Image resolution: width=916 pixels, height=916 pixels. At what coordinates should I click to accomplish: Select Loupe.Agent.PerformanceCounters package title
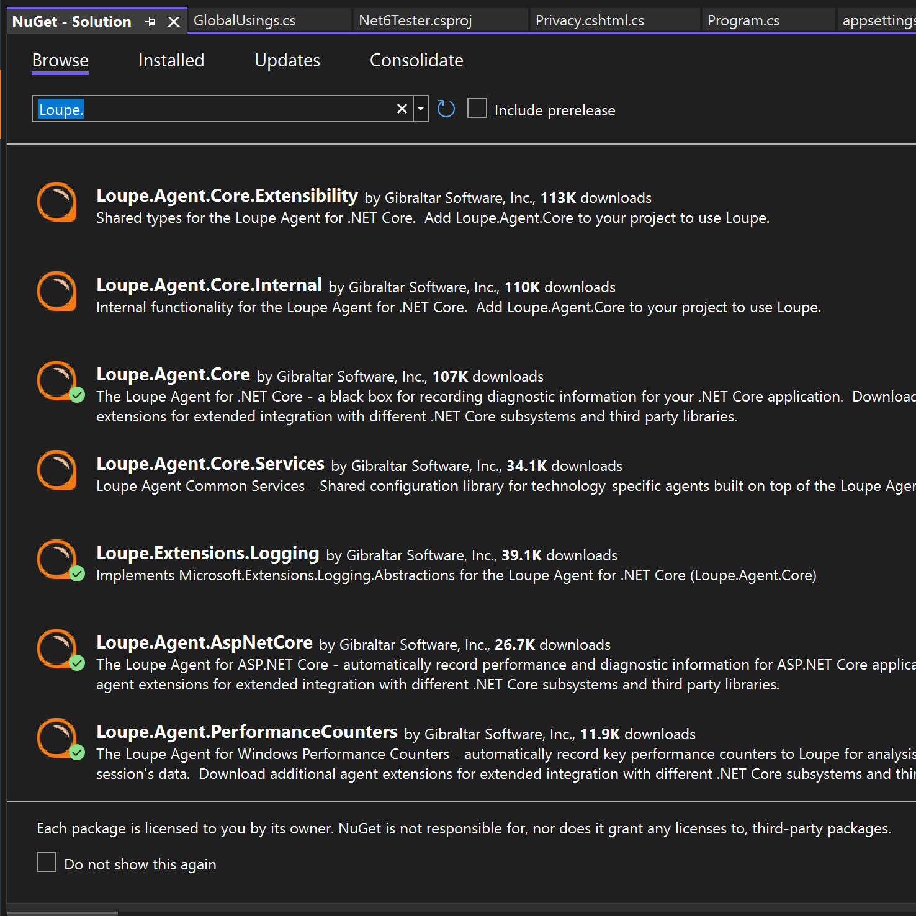click(x=247, y=732)
